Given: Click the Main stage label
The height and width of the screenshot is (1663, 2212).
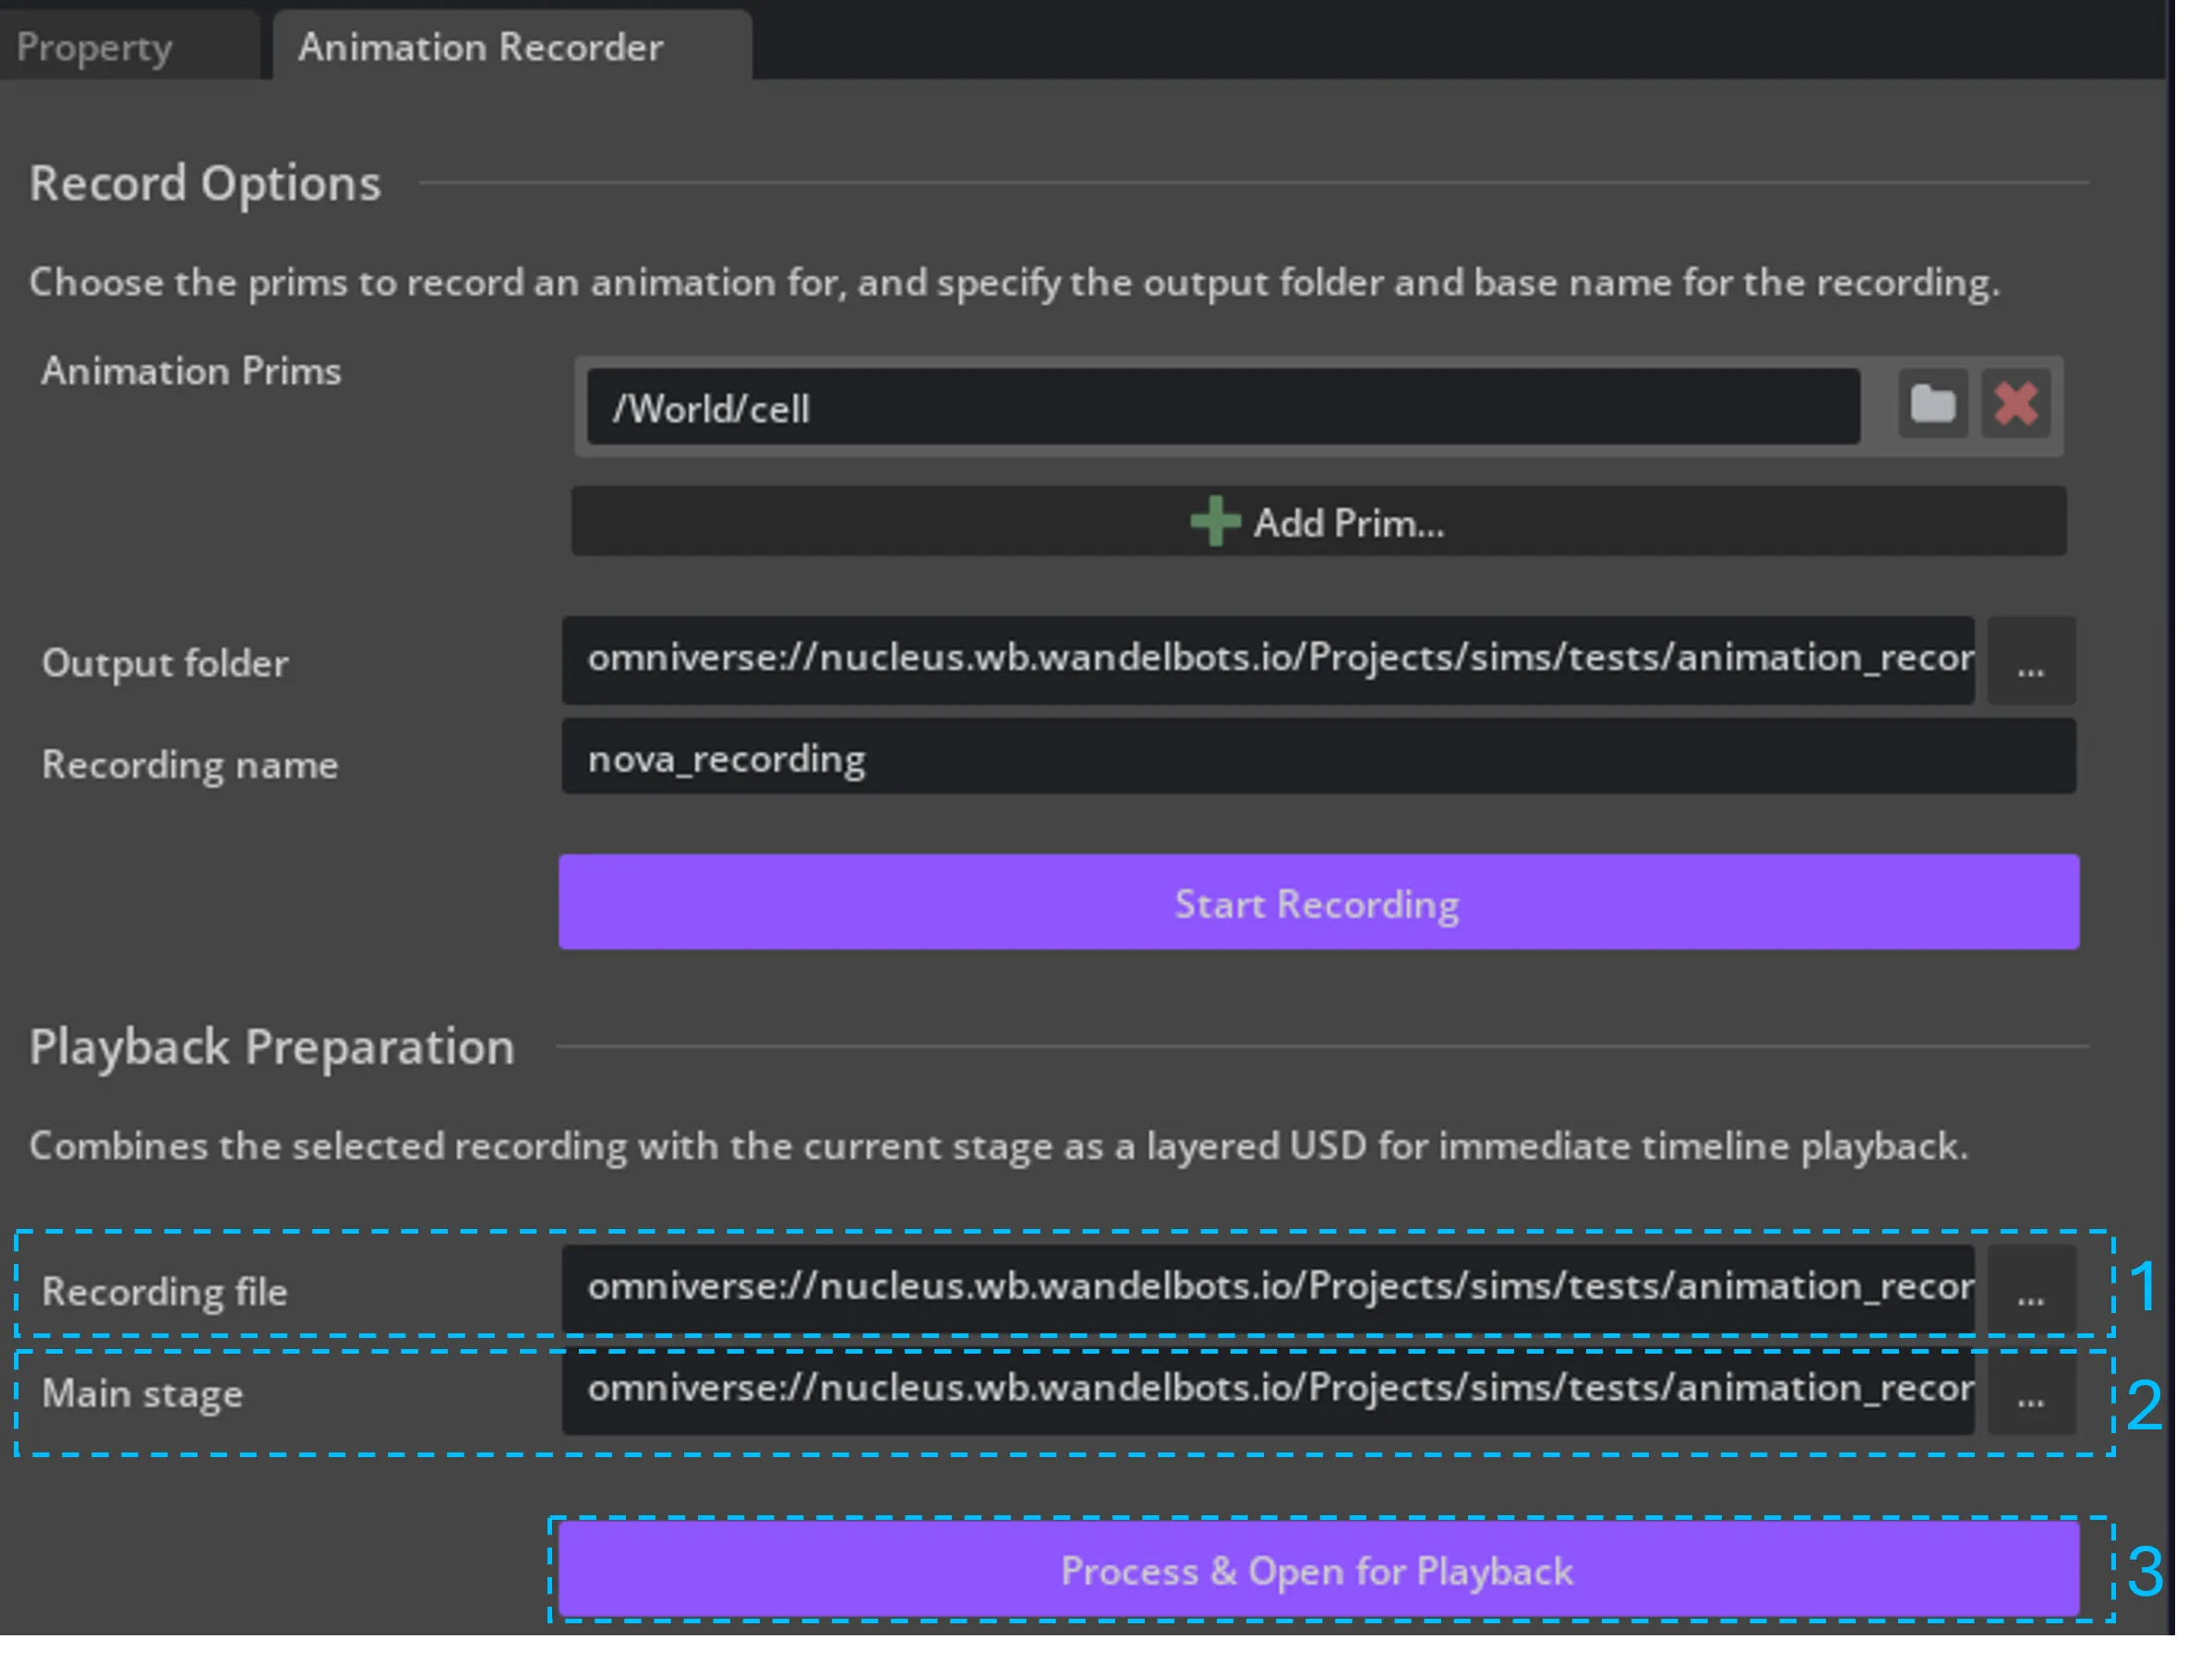Looking at the screenshot, I should click(142, 1393).
